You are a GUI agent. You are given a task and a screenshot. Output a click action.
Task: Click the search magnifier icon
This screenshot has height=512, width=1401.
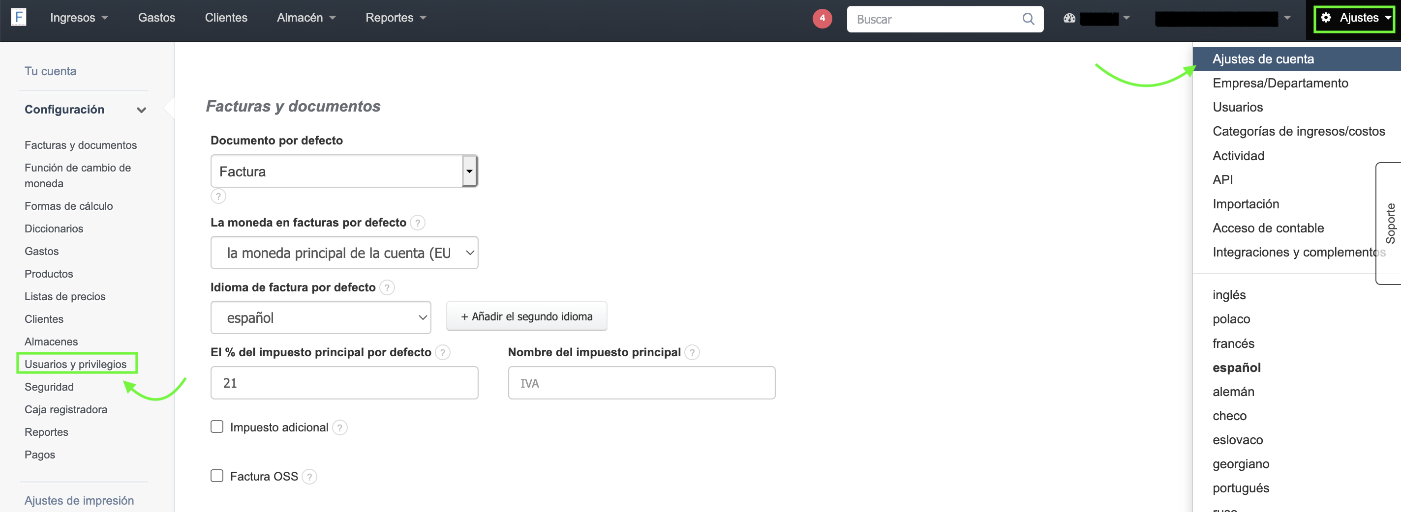[1027, 19]
